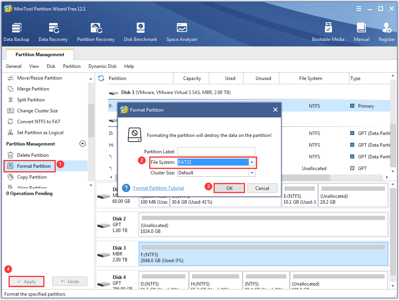Open the Manual

pos(361,32)
